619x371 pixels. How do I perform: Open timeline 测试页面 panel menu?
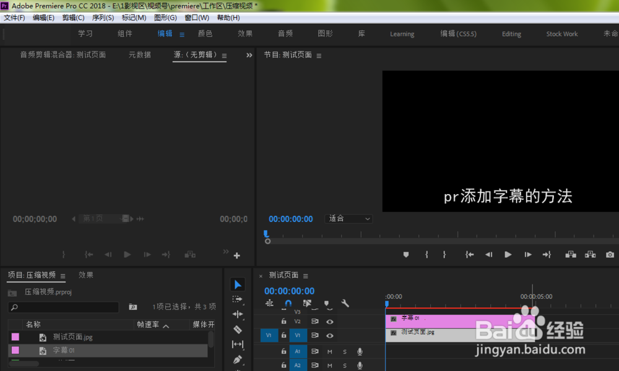[306, 276]
